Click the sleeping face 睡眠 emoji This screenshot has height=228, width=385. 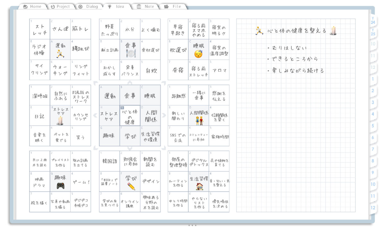[198, 54]
